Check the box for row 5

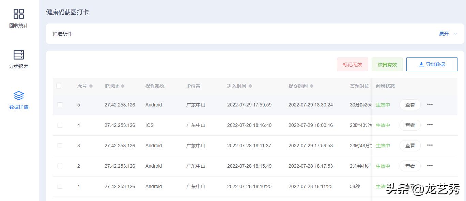[x=60, y=105]
